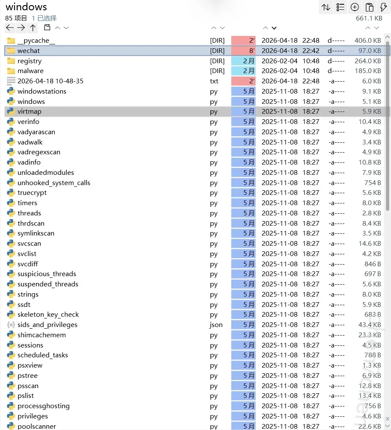391x430 pixels.
Task: Sort the size column ascending
Action: coord(367,28)
